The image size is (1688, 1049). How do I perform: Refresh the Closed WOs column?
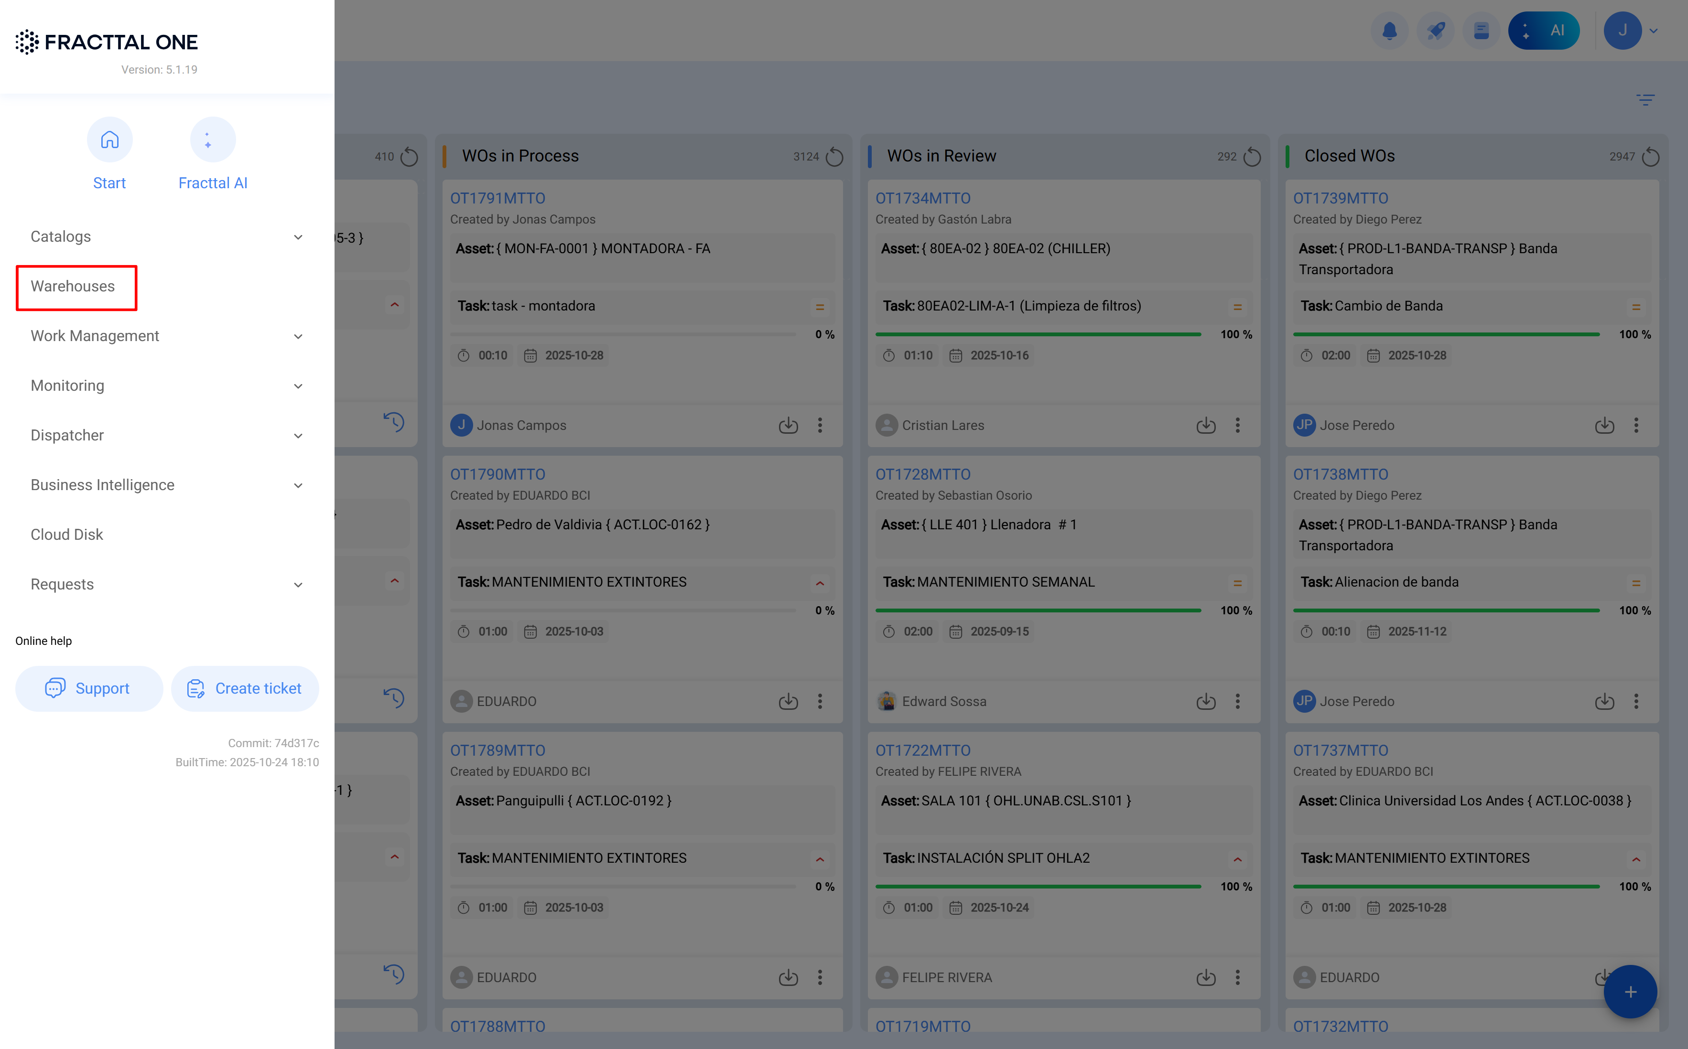[1651, 157]
